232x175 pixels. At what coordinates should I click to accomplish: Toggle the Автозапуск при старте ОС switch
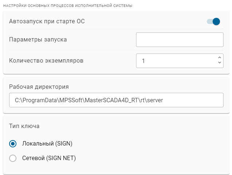213,21
